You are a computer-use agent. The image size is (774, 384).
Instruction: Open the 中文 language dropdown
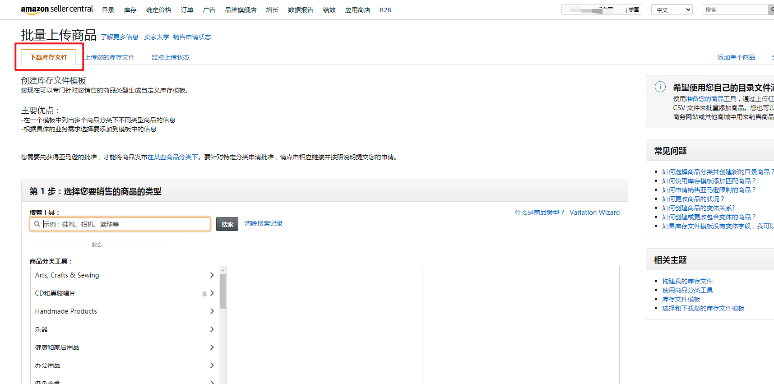click(x=672, y=10)
